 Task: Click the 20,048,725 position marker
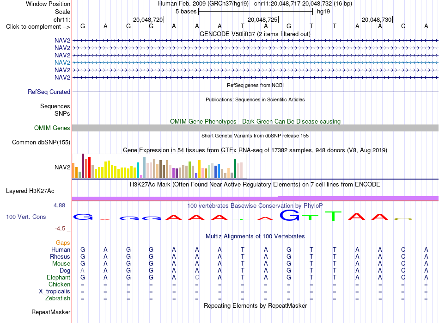click(x=262, y=19)
